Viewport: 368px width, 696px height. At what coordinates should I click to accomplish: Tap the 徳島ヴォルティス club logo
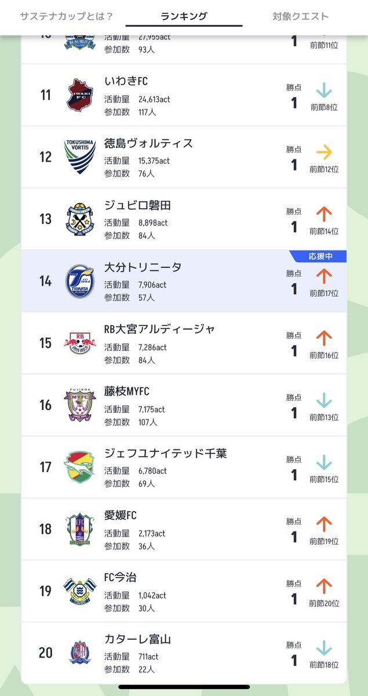(80, 157)
